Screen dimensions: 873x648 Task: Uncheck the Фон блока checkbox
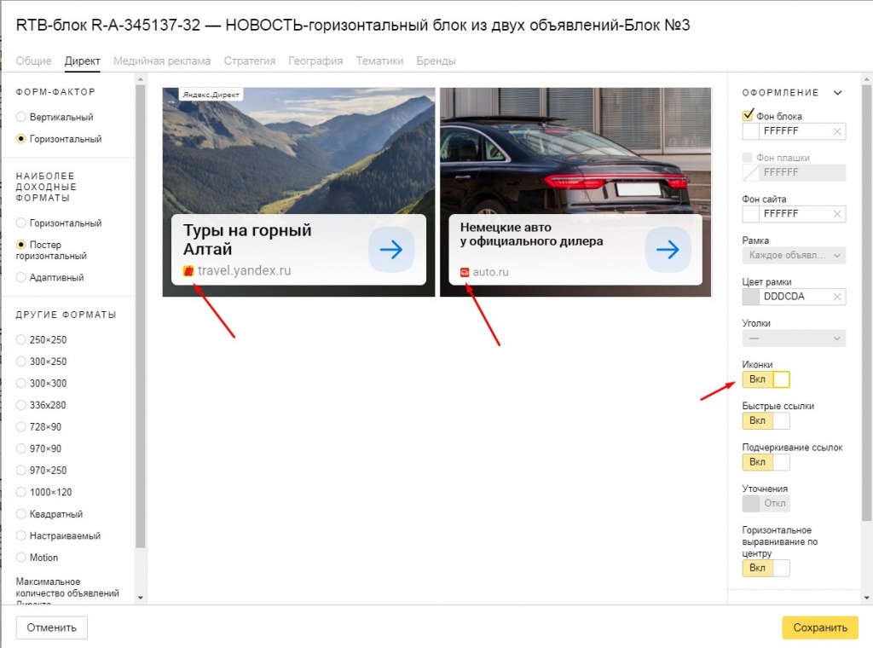(x=748, y=116)
